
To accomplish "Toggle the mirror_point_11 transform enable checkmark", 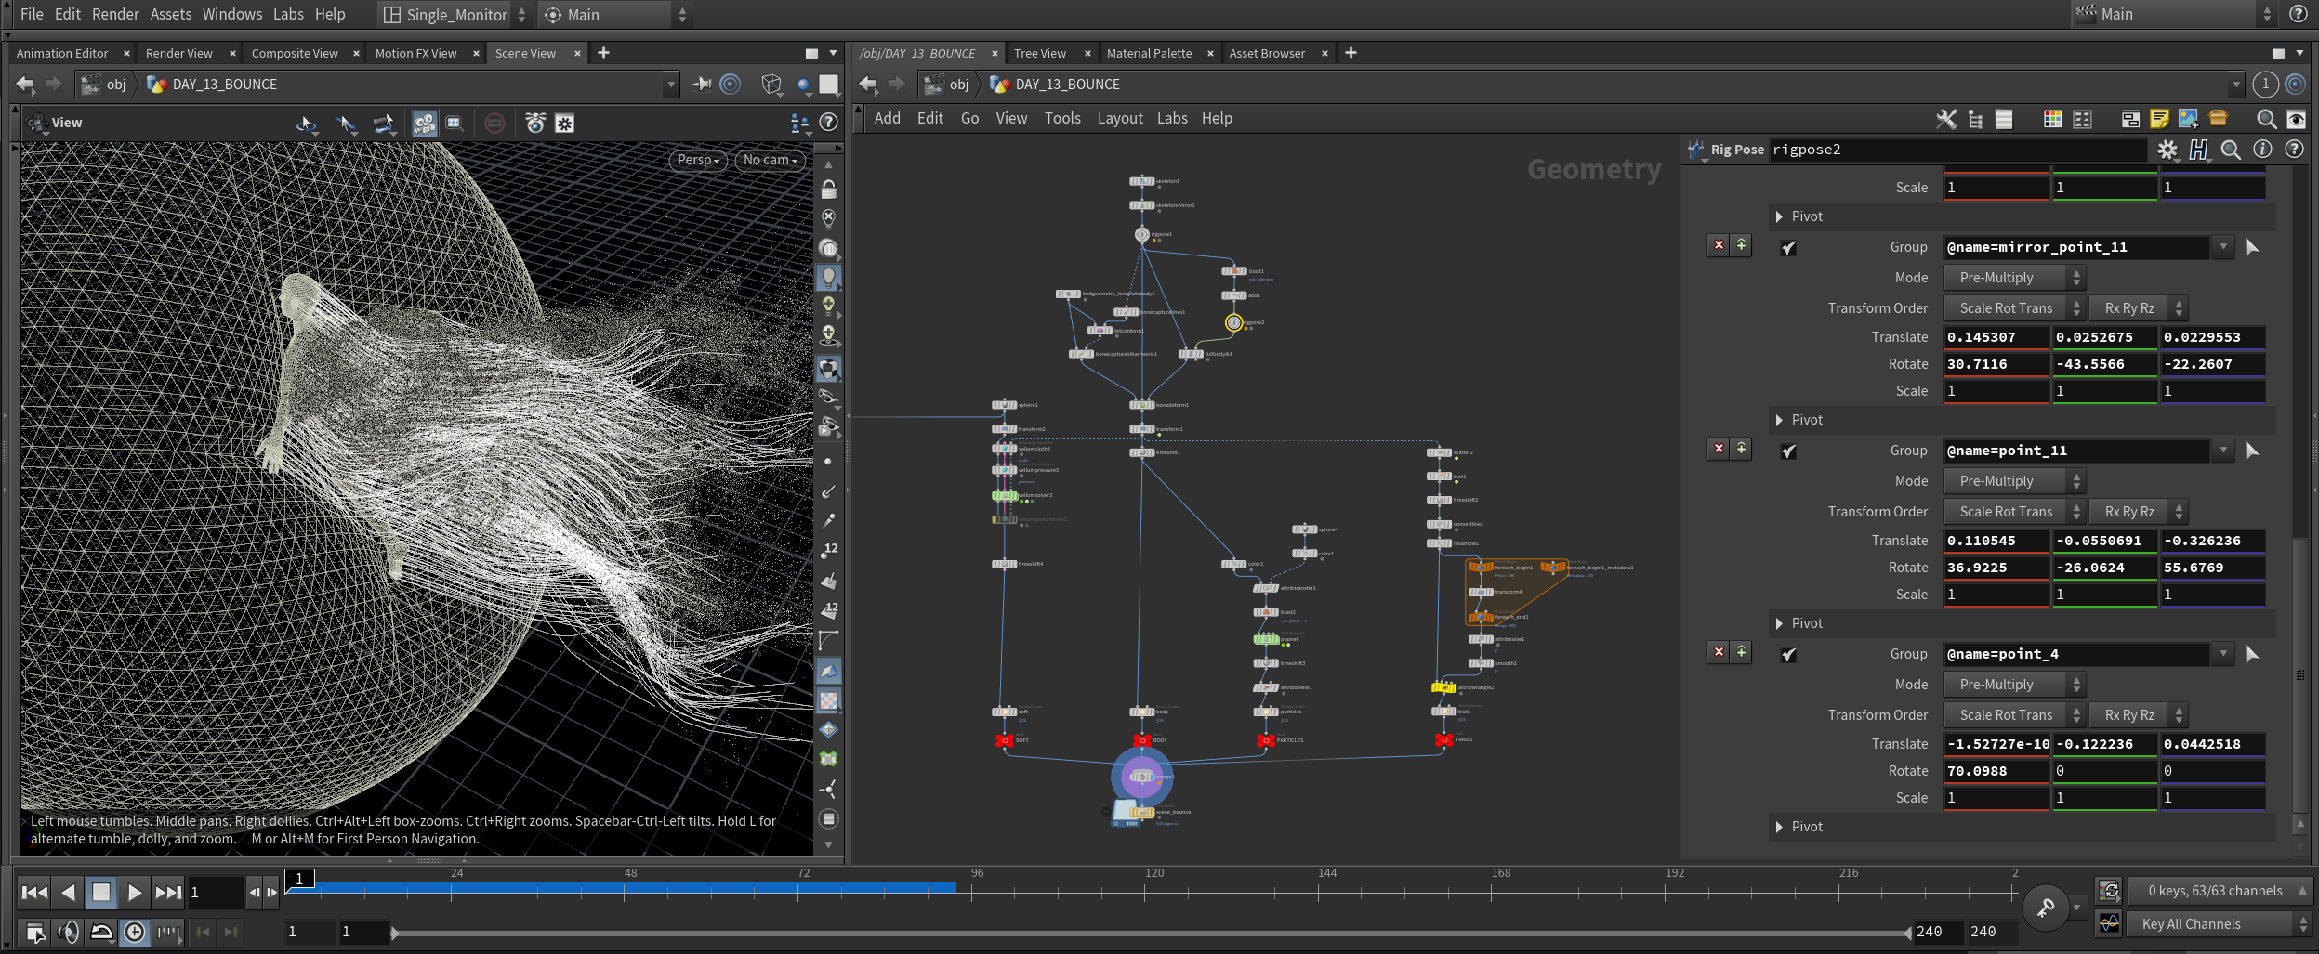I will point(1788,248).
